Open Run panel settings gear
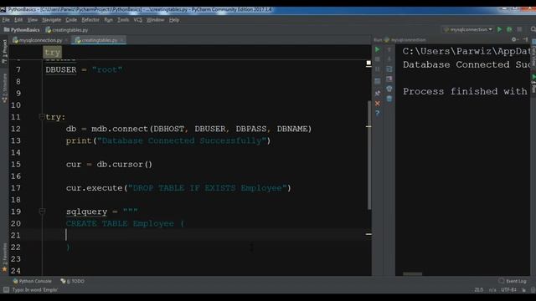Viewport: 536px width, 301px height. click(514, 39)
